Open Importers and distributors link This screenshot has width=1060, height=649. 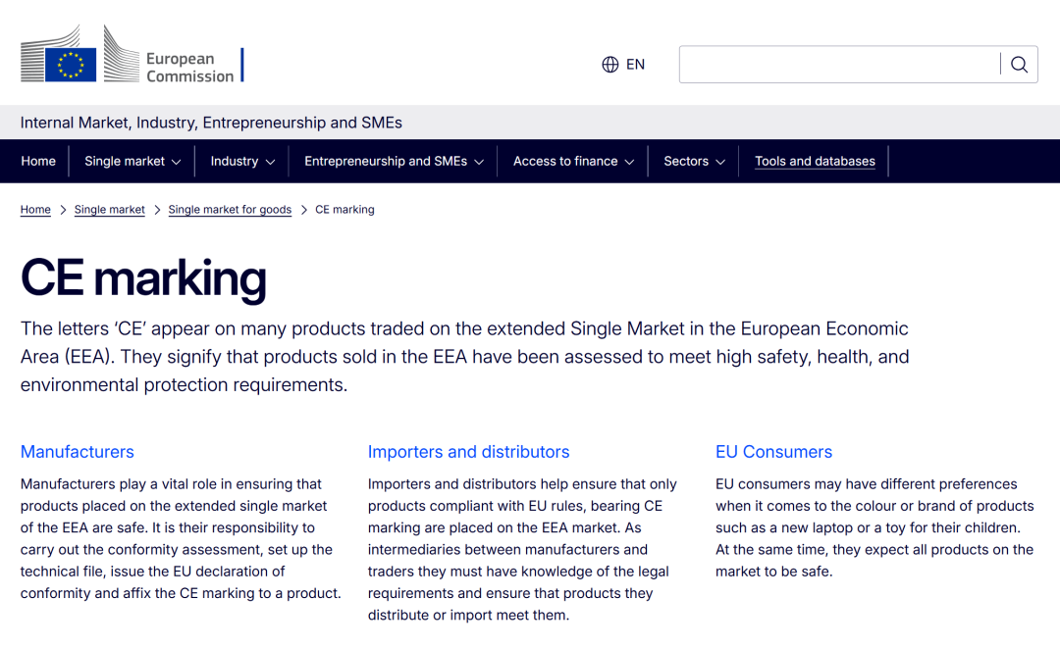(468, 452)
